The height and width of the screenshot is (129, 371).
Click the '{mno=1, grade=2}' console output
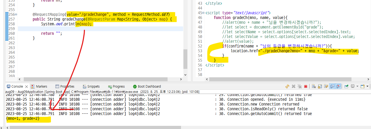23,119
